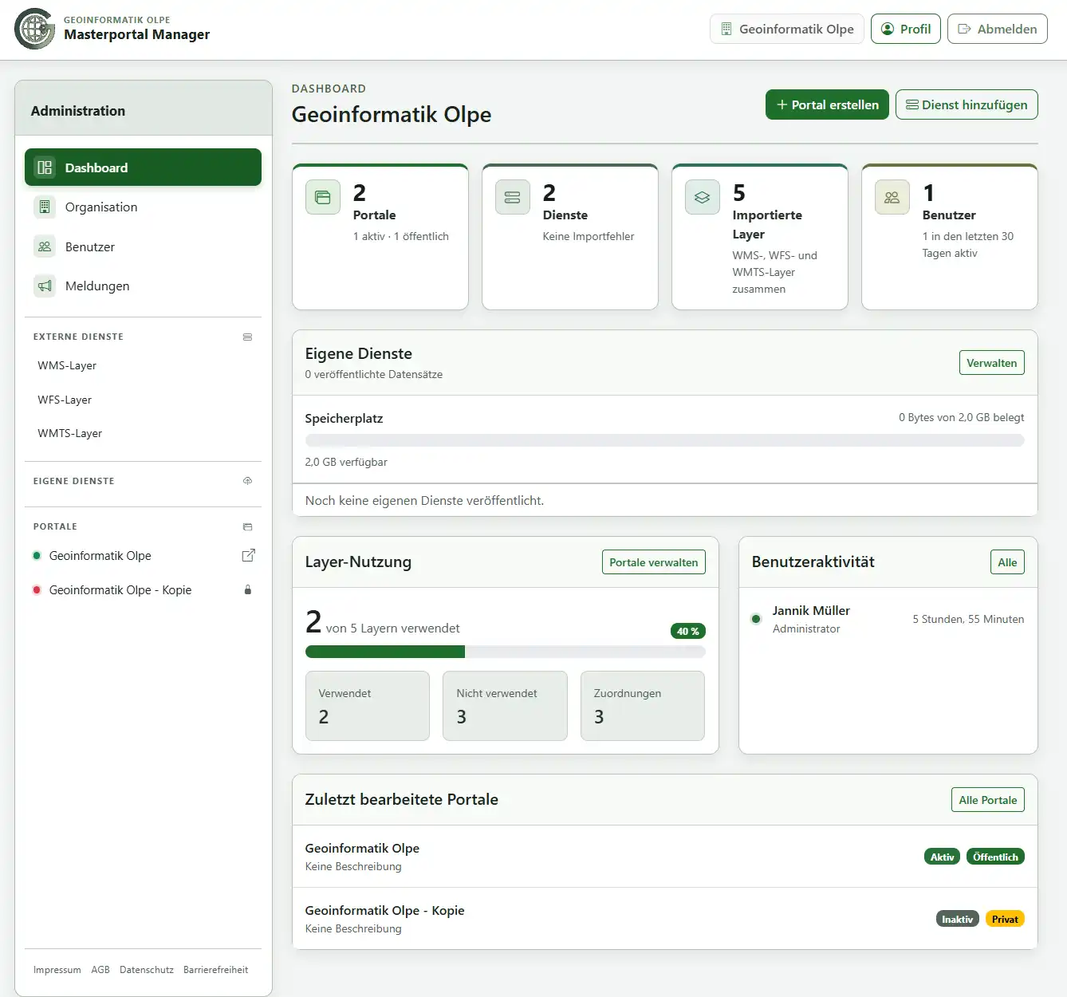Image resolution: width=1067 pixels, height=997 pixels.
Task: Open the Barrierefreiheit footer link
Action: coord(215,970)
